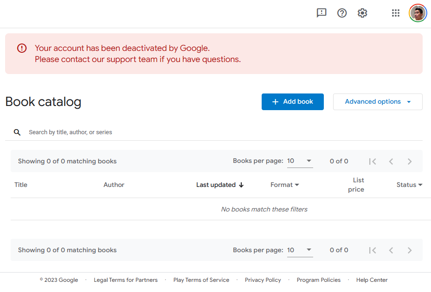Open the Help Center footer link
Viewport: 431px width, 292px height.
tap(372, 280)
